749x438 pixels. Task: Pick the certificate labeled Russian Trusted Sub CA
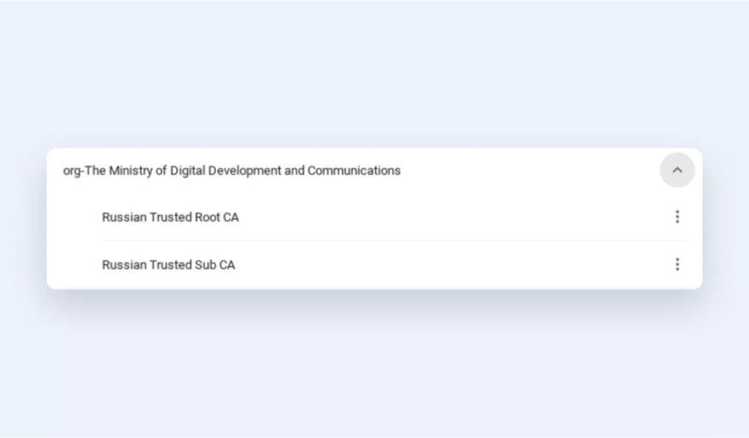pos(168,265)
